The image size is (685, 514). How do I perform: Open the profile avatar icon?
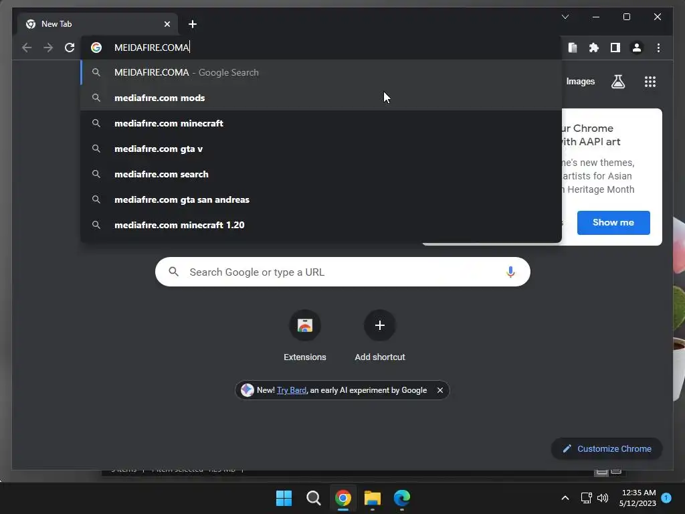click(637, 48)
